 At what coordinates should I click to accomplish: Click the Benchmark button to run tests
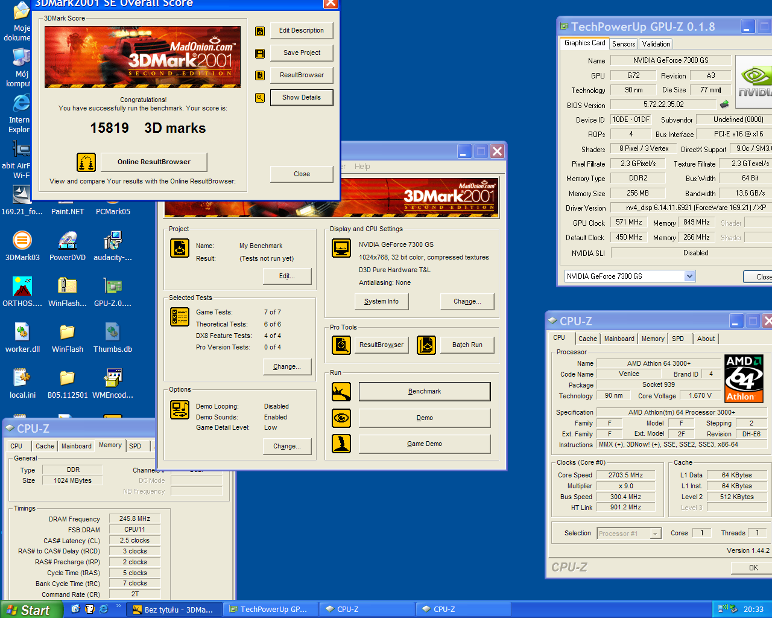[425, 392]
